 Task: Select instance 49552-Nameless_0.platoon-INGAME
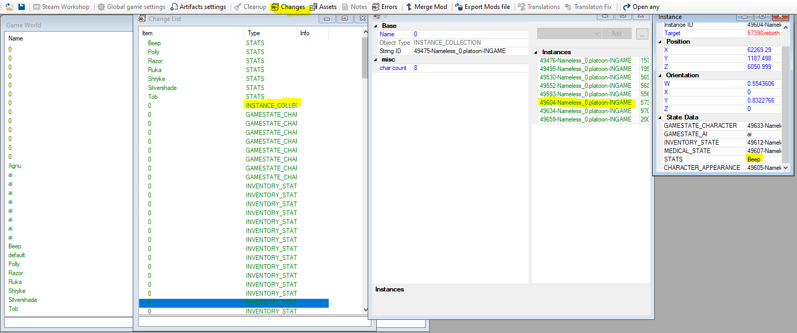pos(585,86)
